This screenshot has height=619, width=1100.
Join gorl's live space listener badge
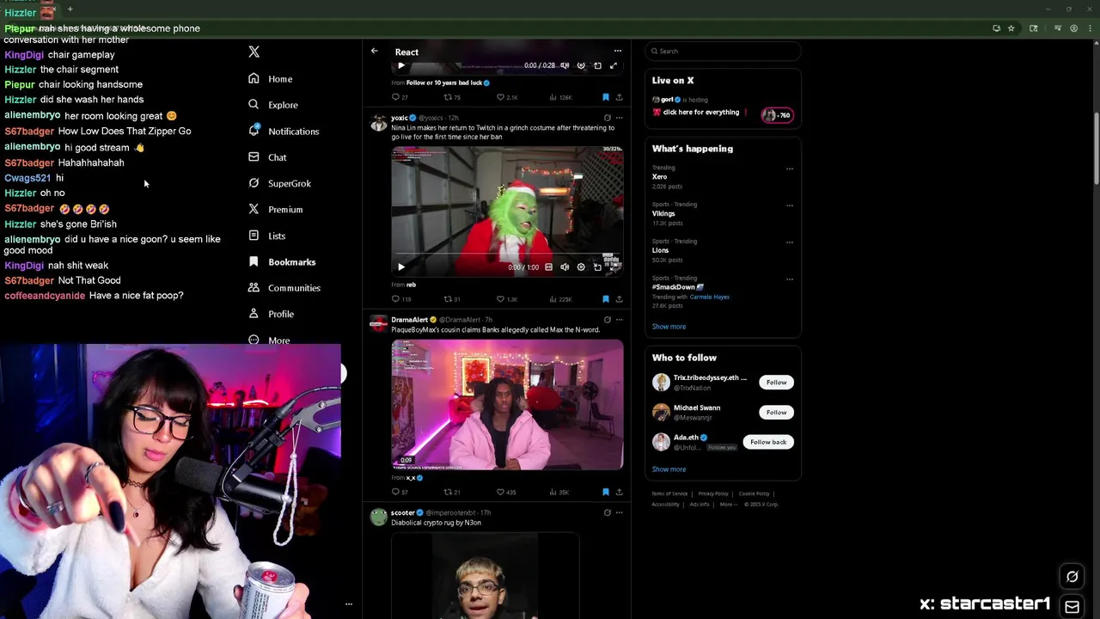[777, 115]
